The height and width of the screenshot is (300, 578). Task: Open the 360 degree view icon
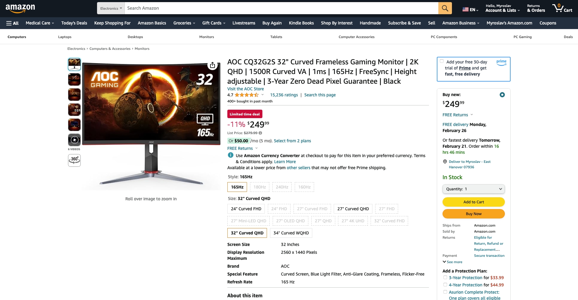(x=74, y=160)
